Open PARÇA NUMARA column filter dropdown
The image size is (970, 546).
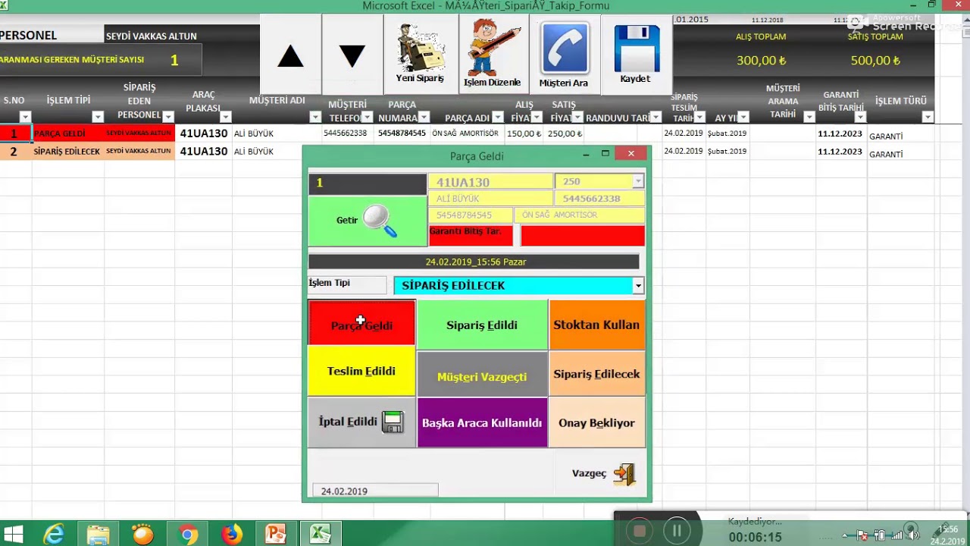pyautogui.click(x=424, y=117)
